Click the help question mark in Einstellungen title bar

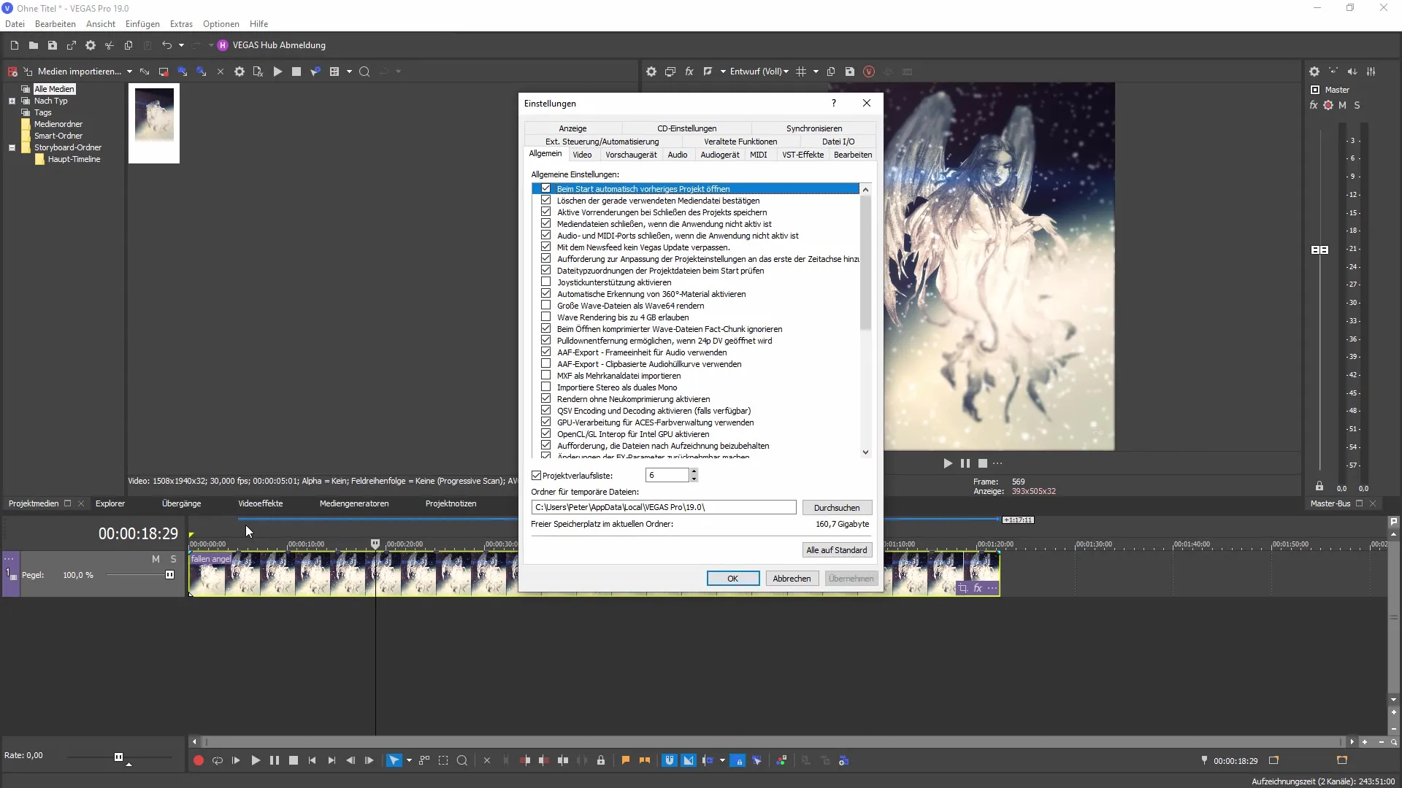coord(833,103)
